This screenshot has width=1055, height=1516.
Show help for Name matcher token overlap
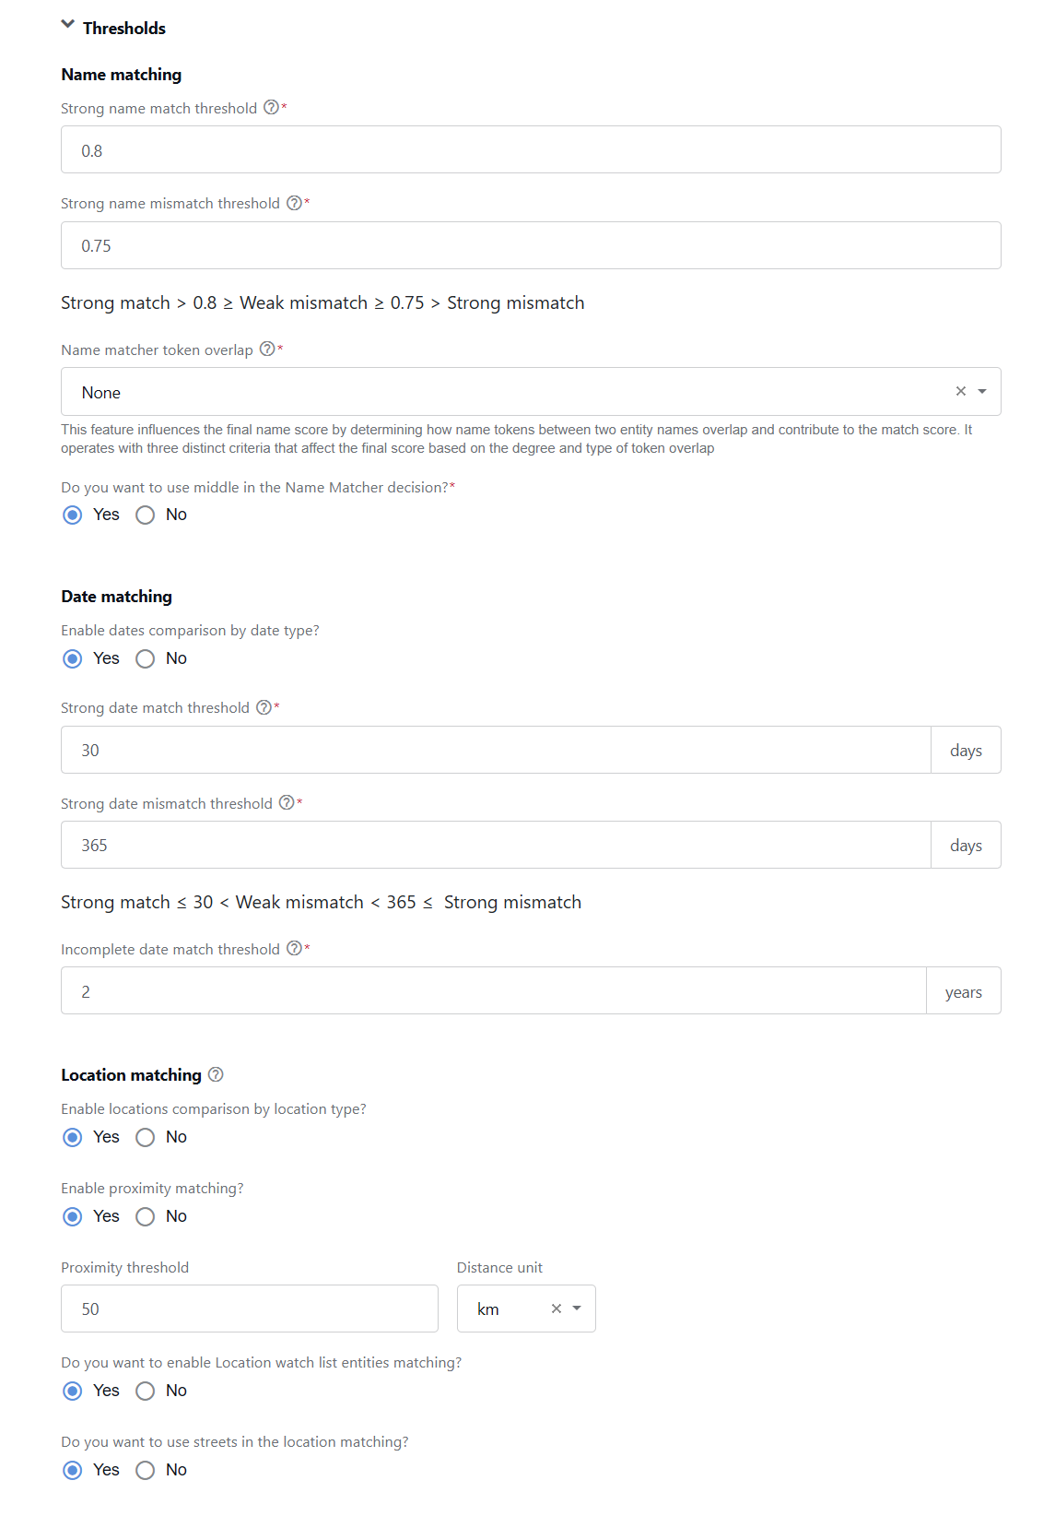267,349
